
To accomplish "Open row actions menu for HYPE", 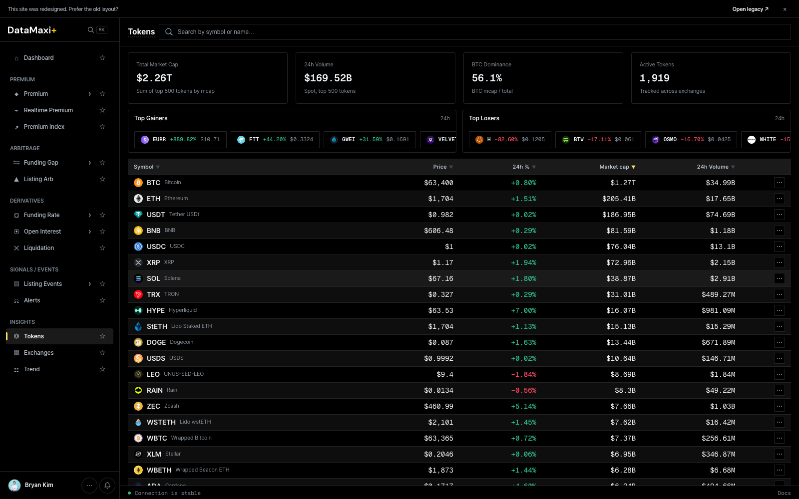I will [780, 310].
